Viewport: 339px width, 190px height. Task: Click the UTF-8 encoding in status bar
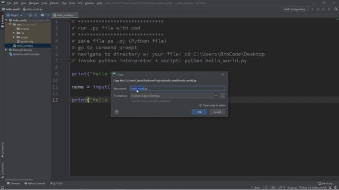coord(281,188)
